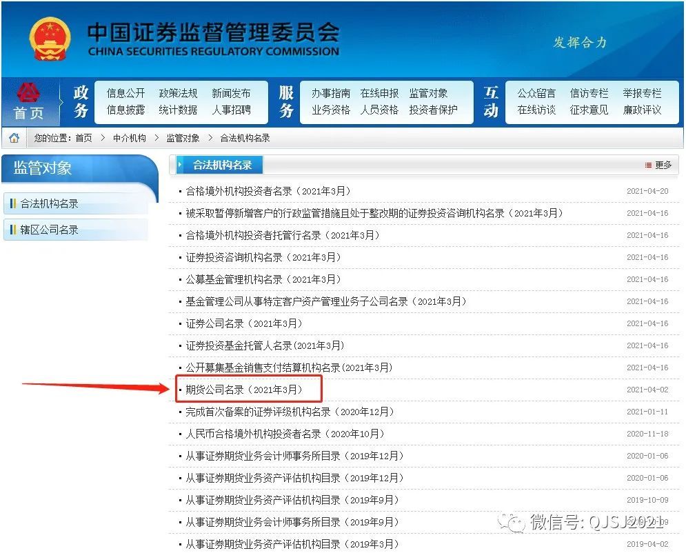This screenshot has width=686, height=553.
Task: Open 举报专栏 interaction menu item
Action: tap(642, 93)
